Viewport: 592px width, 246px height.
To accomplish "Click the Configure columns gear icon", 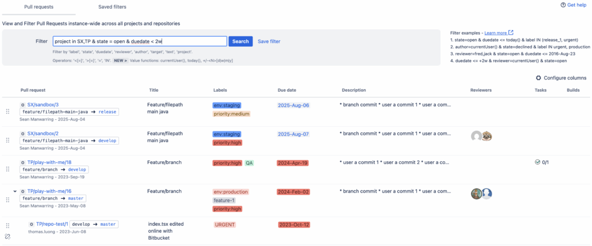I will click(539, 78).
